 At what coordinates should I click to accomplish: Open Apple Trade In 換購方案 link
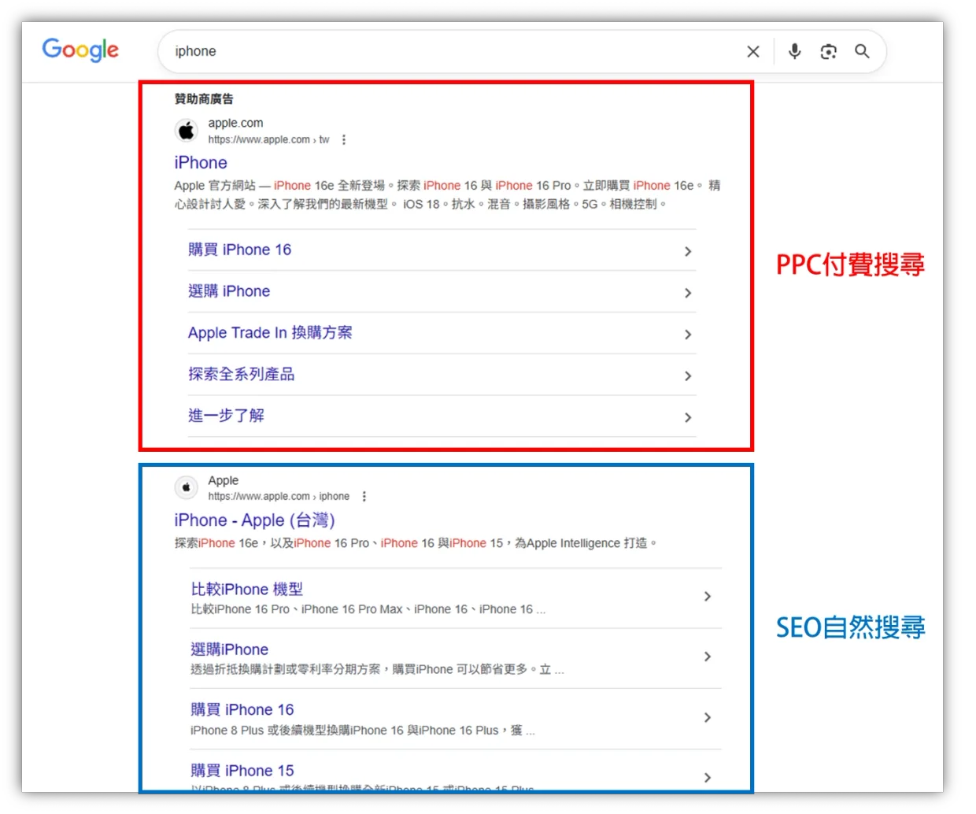click(270, 333)
